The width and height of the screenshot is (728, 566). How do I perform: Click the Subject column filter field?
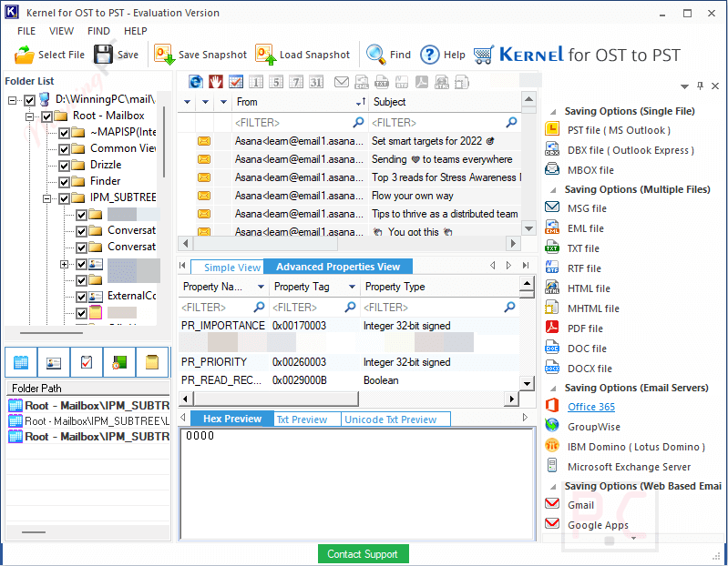445,123
